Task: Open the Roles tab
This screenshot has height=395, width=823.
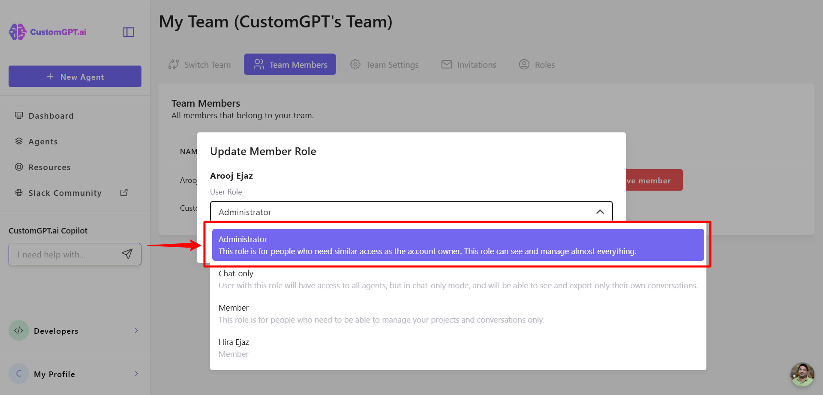Action: (537, 64)
